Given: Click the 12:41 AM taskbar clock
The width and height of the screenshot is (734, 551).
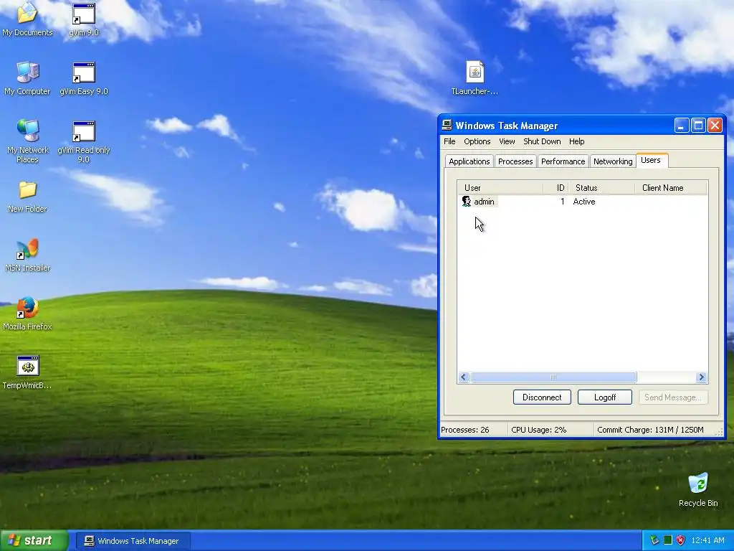Looking at the screenshot, I should pyautogui.click(x=707, y=540).
